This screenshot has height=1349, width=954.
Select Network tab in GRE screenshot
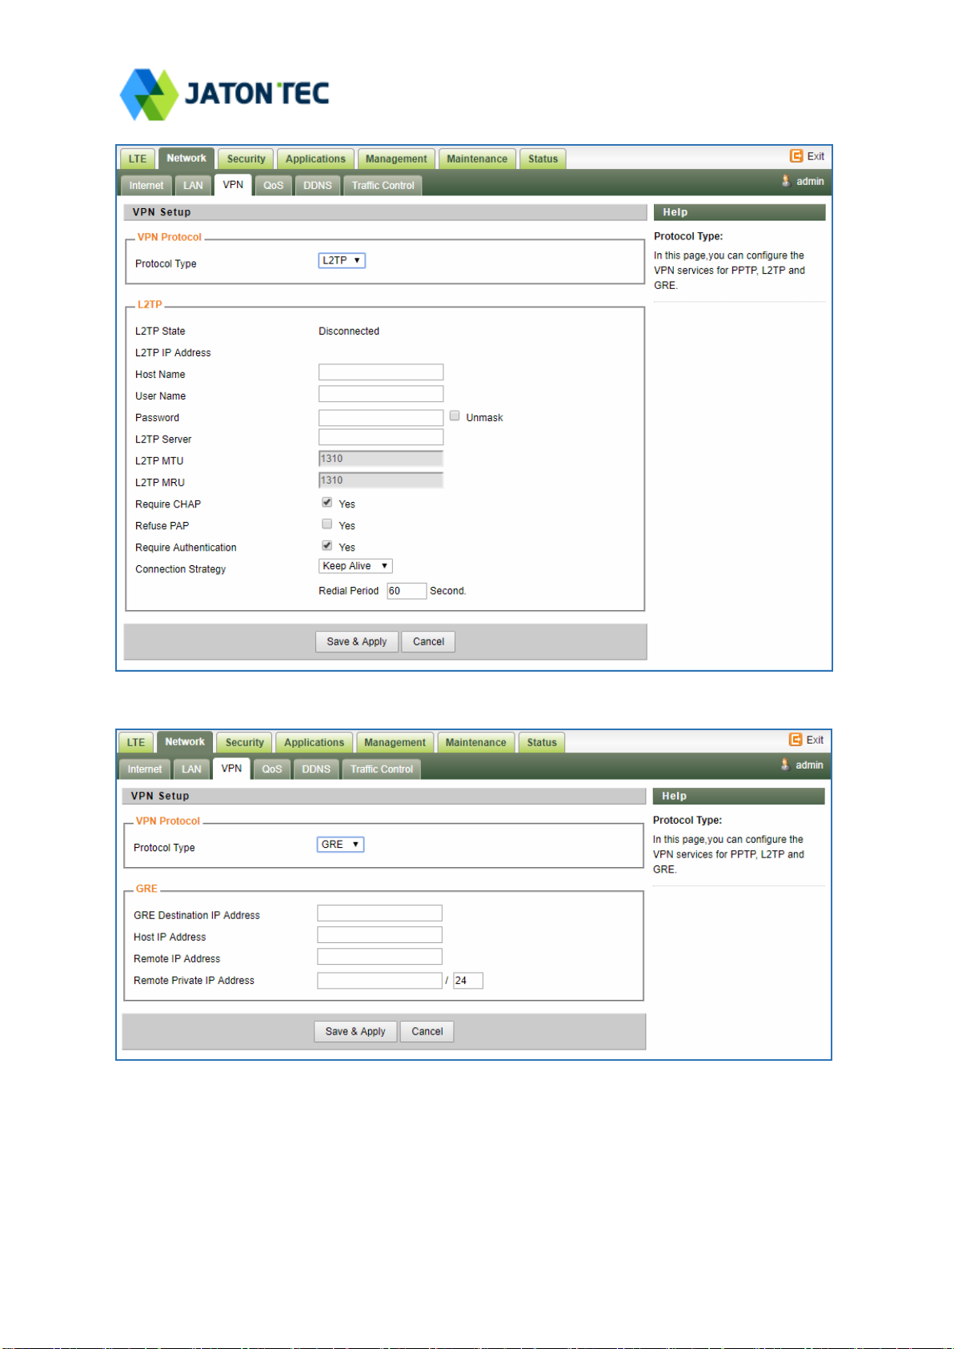[185, 742]
